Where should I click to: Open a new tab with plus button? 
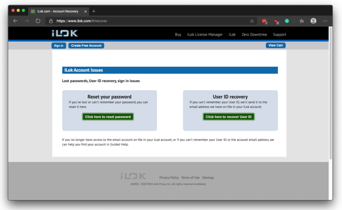click(x=94, y=11)
